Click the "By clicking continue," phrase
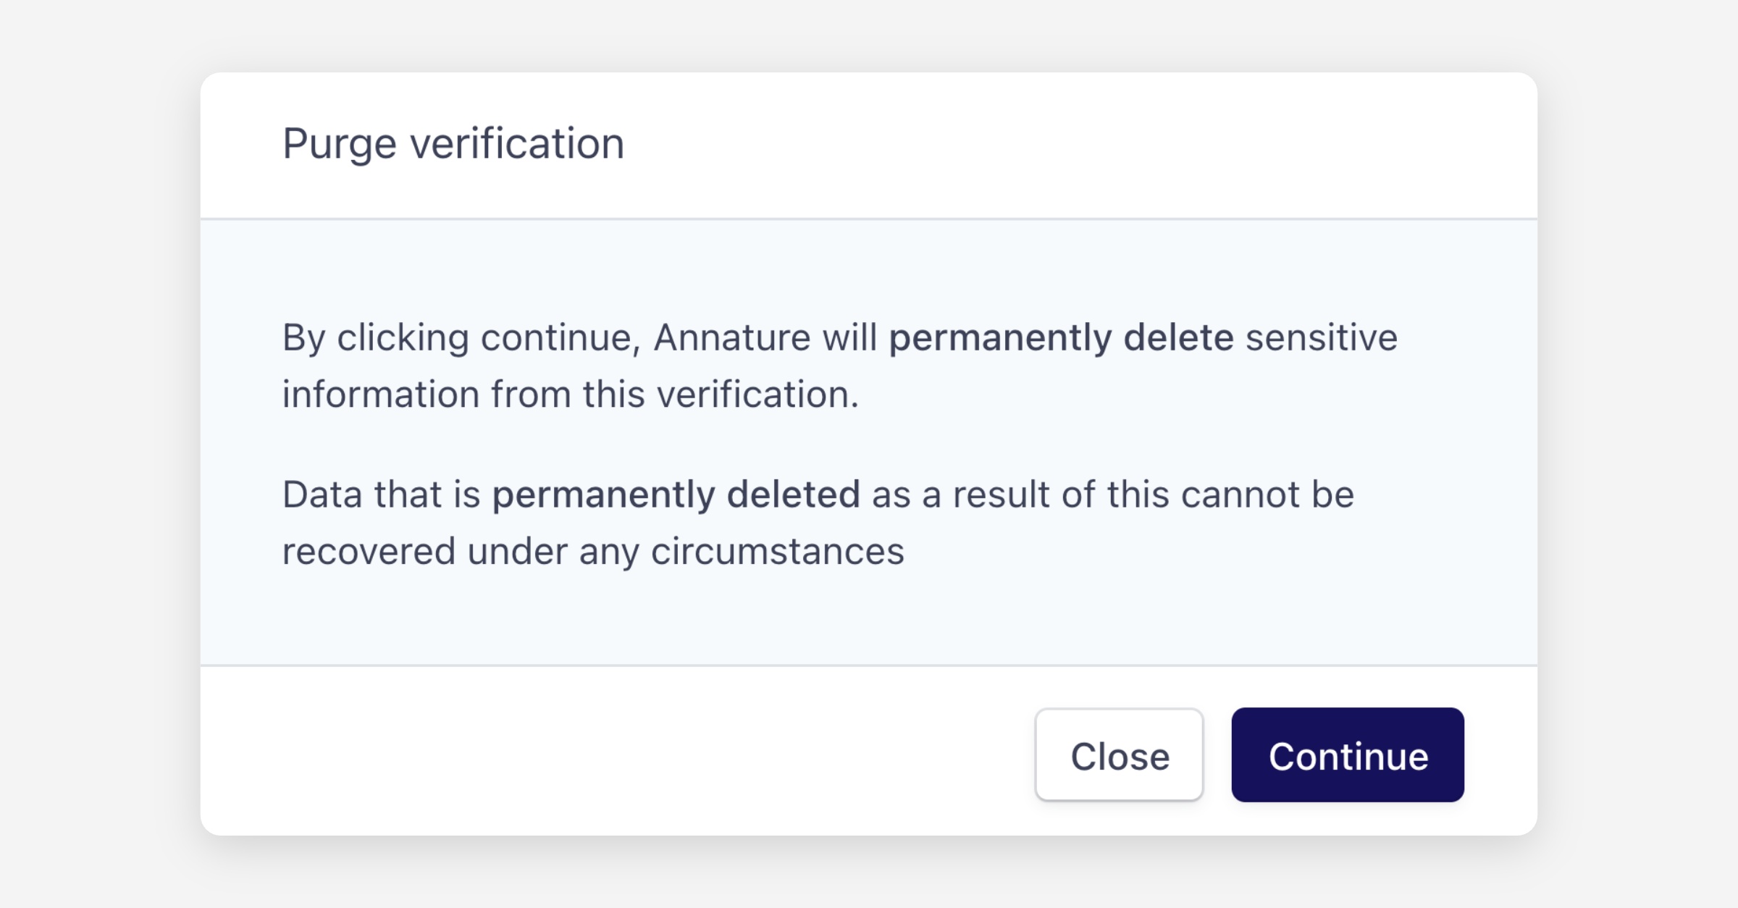The image size is (1738, 908). pos(461,338)
